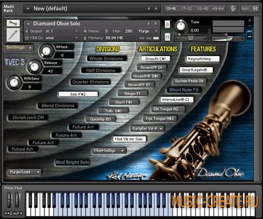This screenshot has height=219, width=263.
Task: Select Blend Divisions
Action: 58,106
